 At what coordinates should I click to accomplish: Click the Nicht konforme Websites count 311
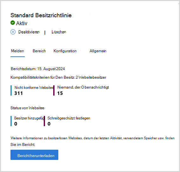(18, 93)
